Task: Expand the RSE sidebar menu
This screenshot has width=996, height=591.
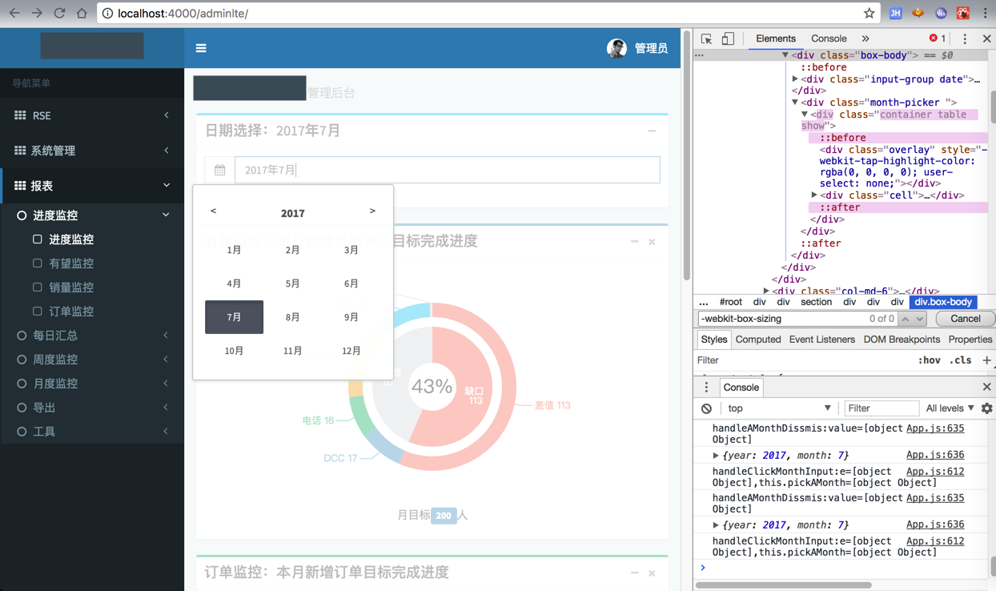Action: tap(92, 115)
